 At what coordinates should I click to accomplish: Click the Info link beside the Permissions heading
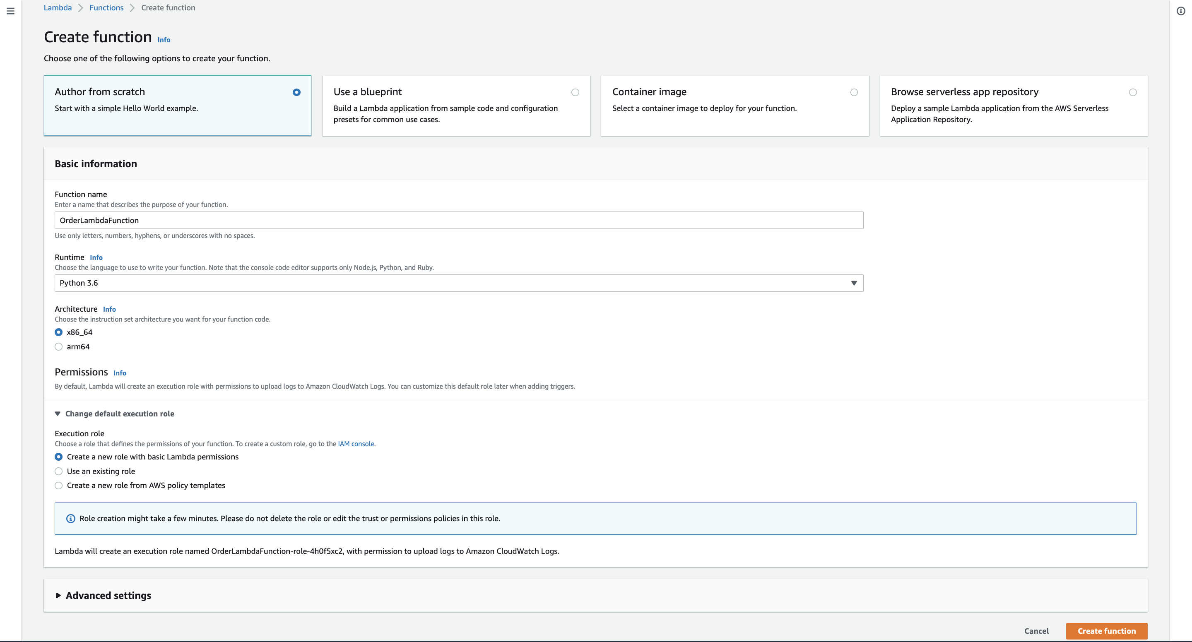(x=120, y=373)
